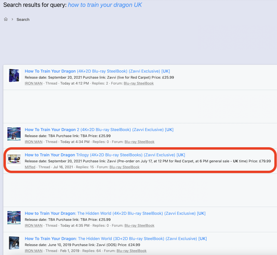The image size is (277, 255).
Task: Open Blu-ray SteelBook forum in the Replies: 64 result
Action: (x=132, y=251)
